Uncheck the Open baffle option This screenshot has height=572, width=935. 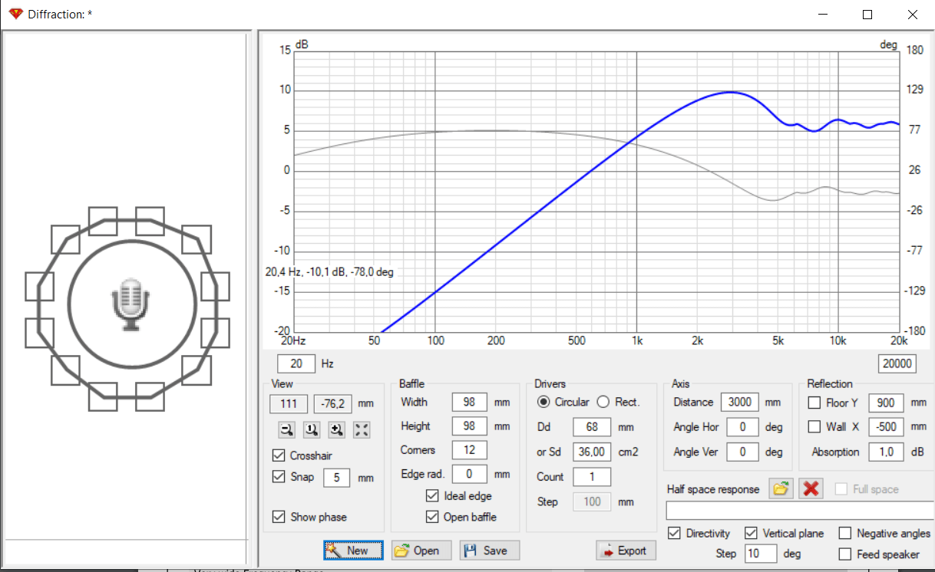[x=432, y=517]
